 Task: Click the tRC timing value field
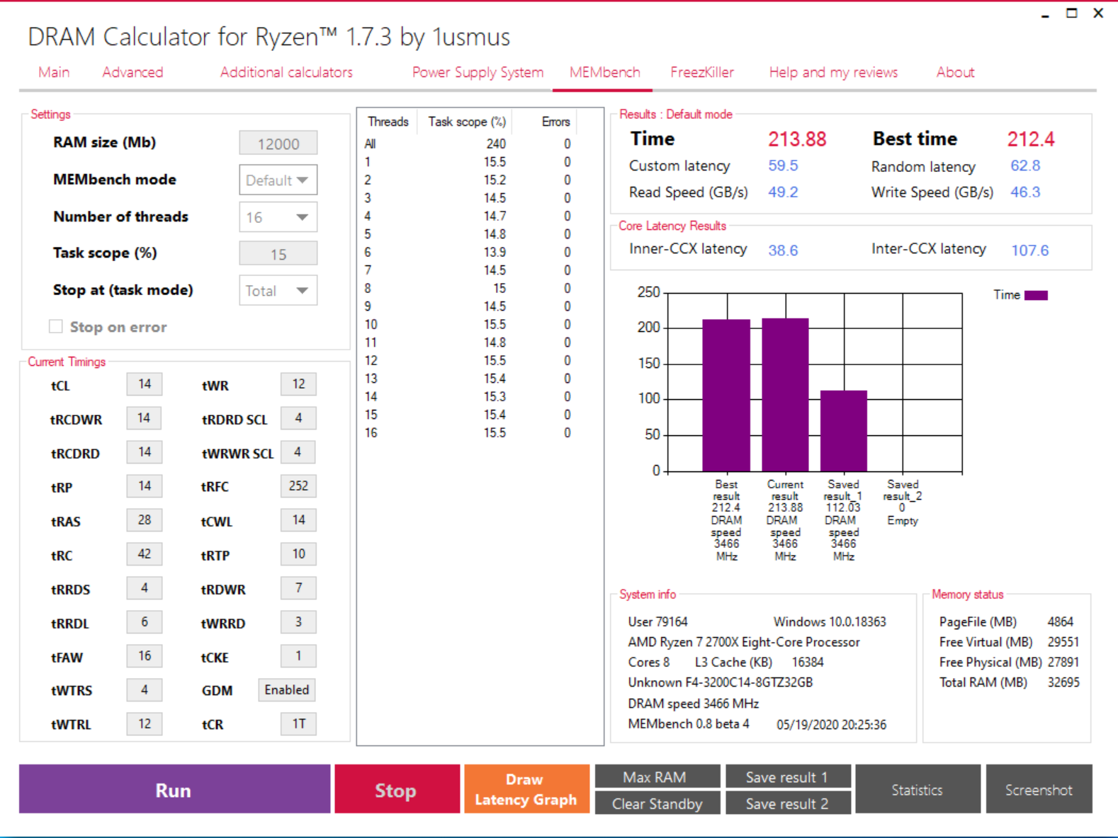click(x=145, y=554)
